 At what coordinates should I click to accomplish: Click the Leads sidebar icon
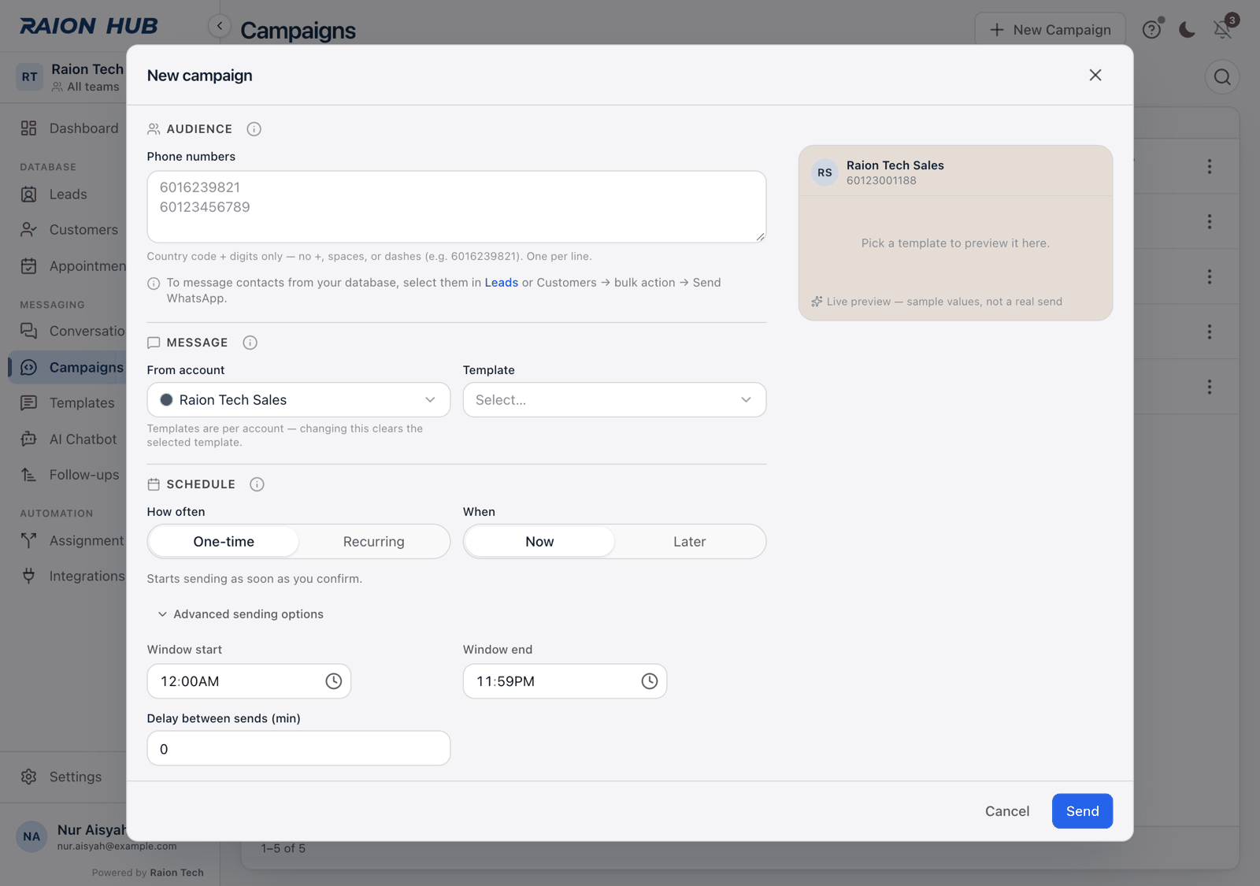[29, 195]
